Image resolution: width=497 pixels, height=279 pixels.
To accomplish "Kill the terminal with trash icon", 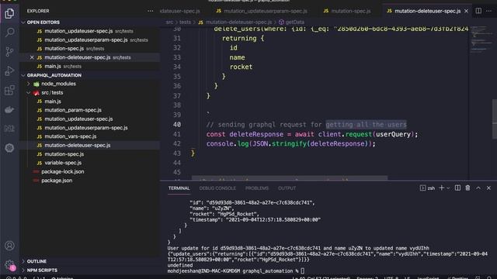I will (467, 188).
